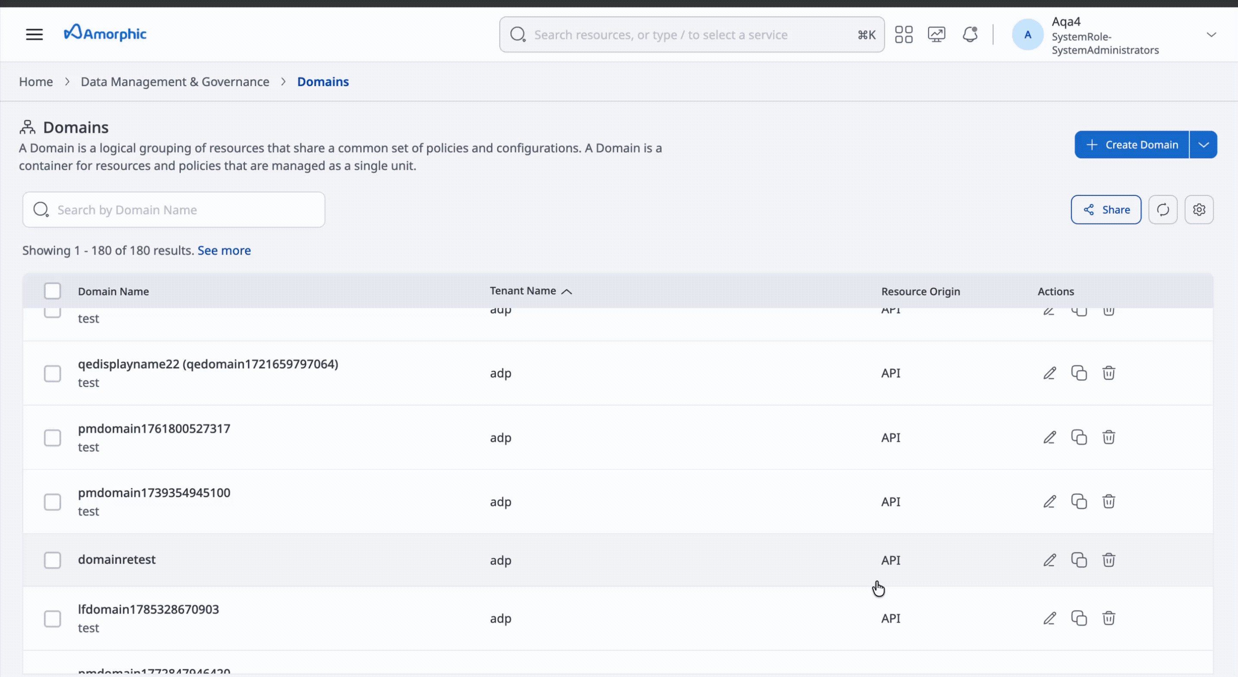Open the apps grid icon
1238x677 pixels.
tap(904, 34)
